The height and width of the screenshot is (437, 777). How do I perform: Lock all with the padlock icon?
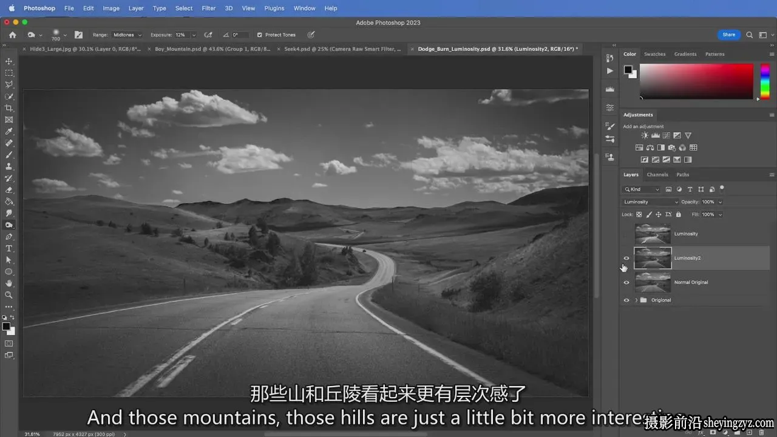point(678,214)
